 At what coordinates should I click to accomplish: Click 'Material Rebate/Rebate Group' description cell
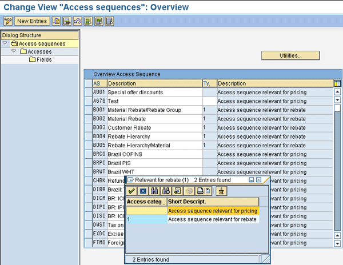pos(155,110)
